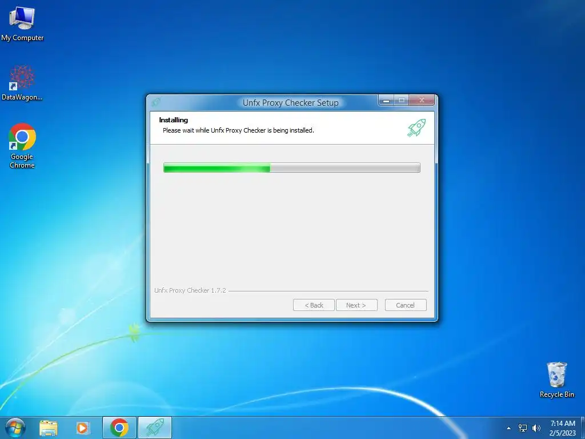Click the Next button in setup
Image resolution: width=585 pixels, height=439 pixels.
(x=356, y=305)
